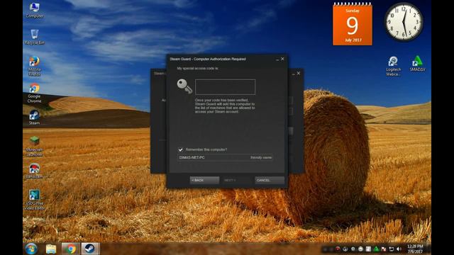This screenshot has height=255, width=454.
Task: Minimize the background Steam login window
Action: point(293,74)
